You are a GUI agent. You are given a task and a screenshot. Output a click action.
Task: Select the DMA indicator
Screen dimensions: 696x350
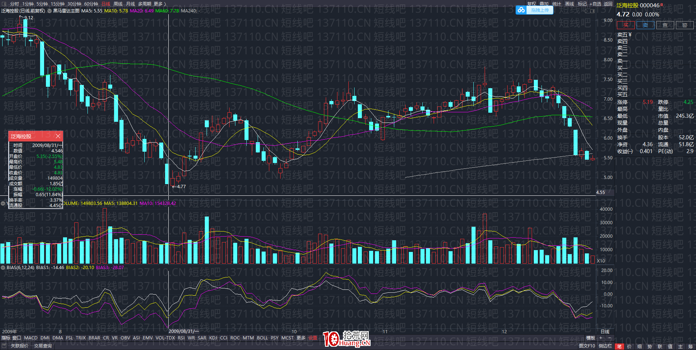point(58,338)
